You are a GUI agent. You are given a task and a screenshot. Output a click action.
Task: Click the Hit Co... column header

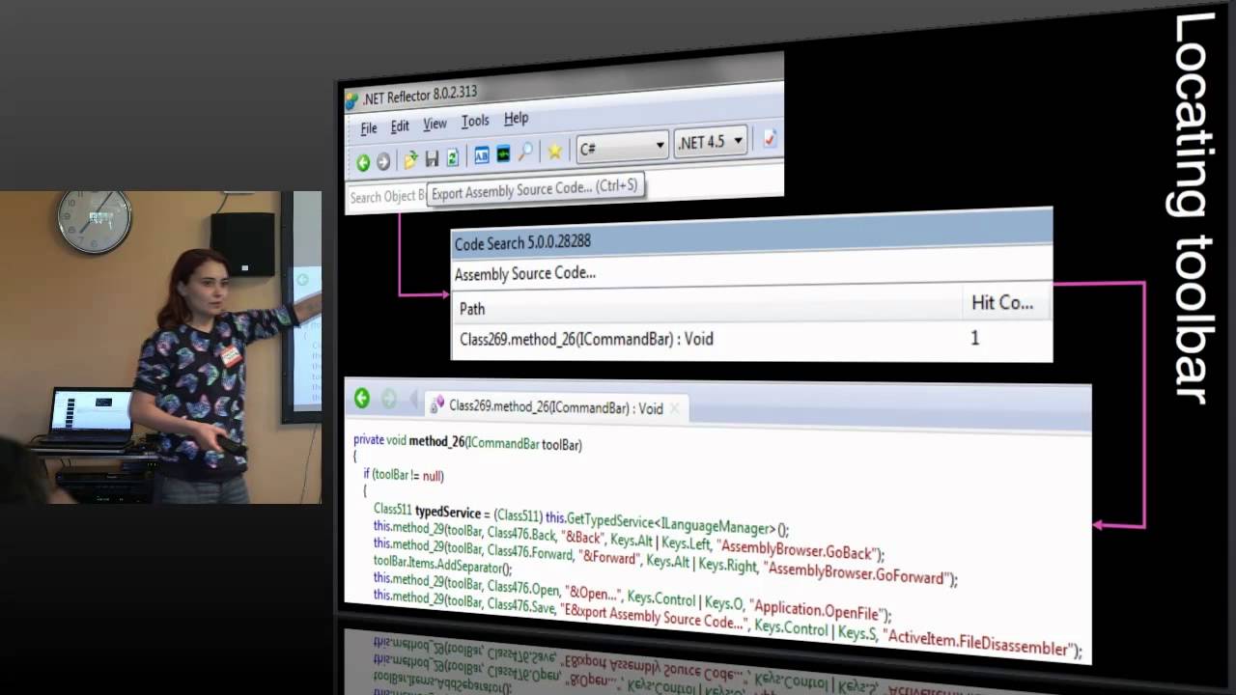point(1002,302)
